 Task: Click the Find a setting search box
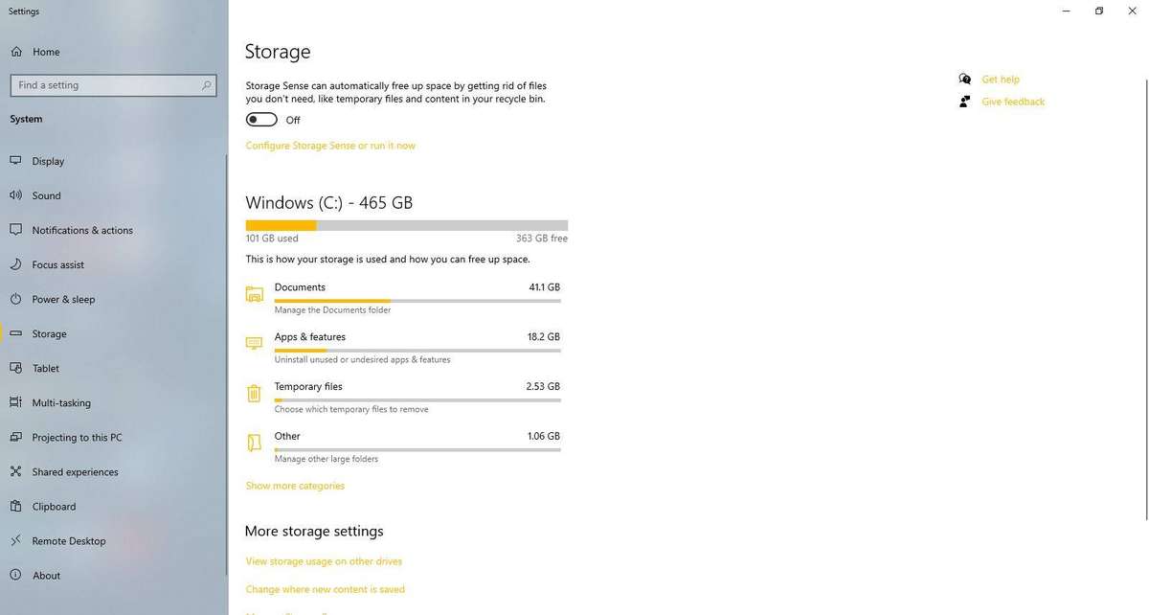pyautogui.click(x=112, y=85)
